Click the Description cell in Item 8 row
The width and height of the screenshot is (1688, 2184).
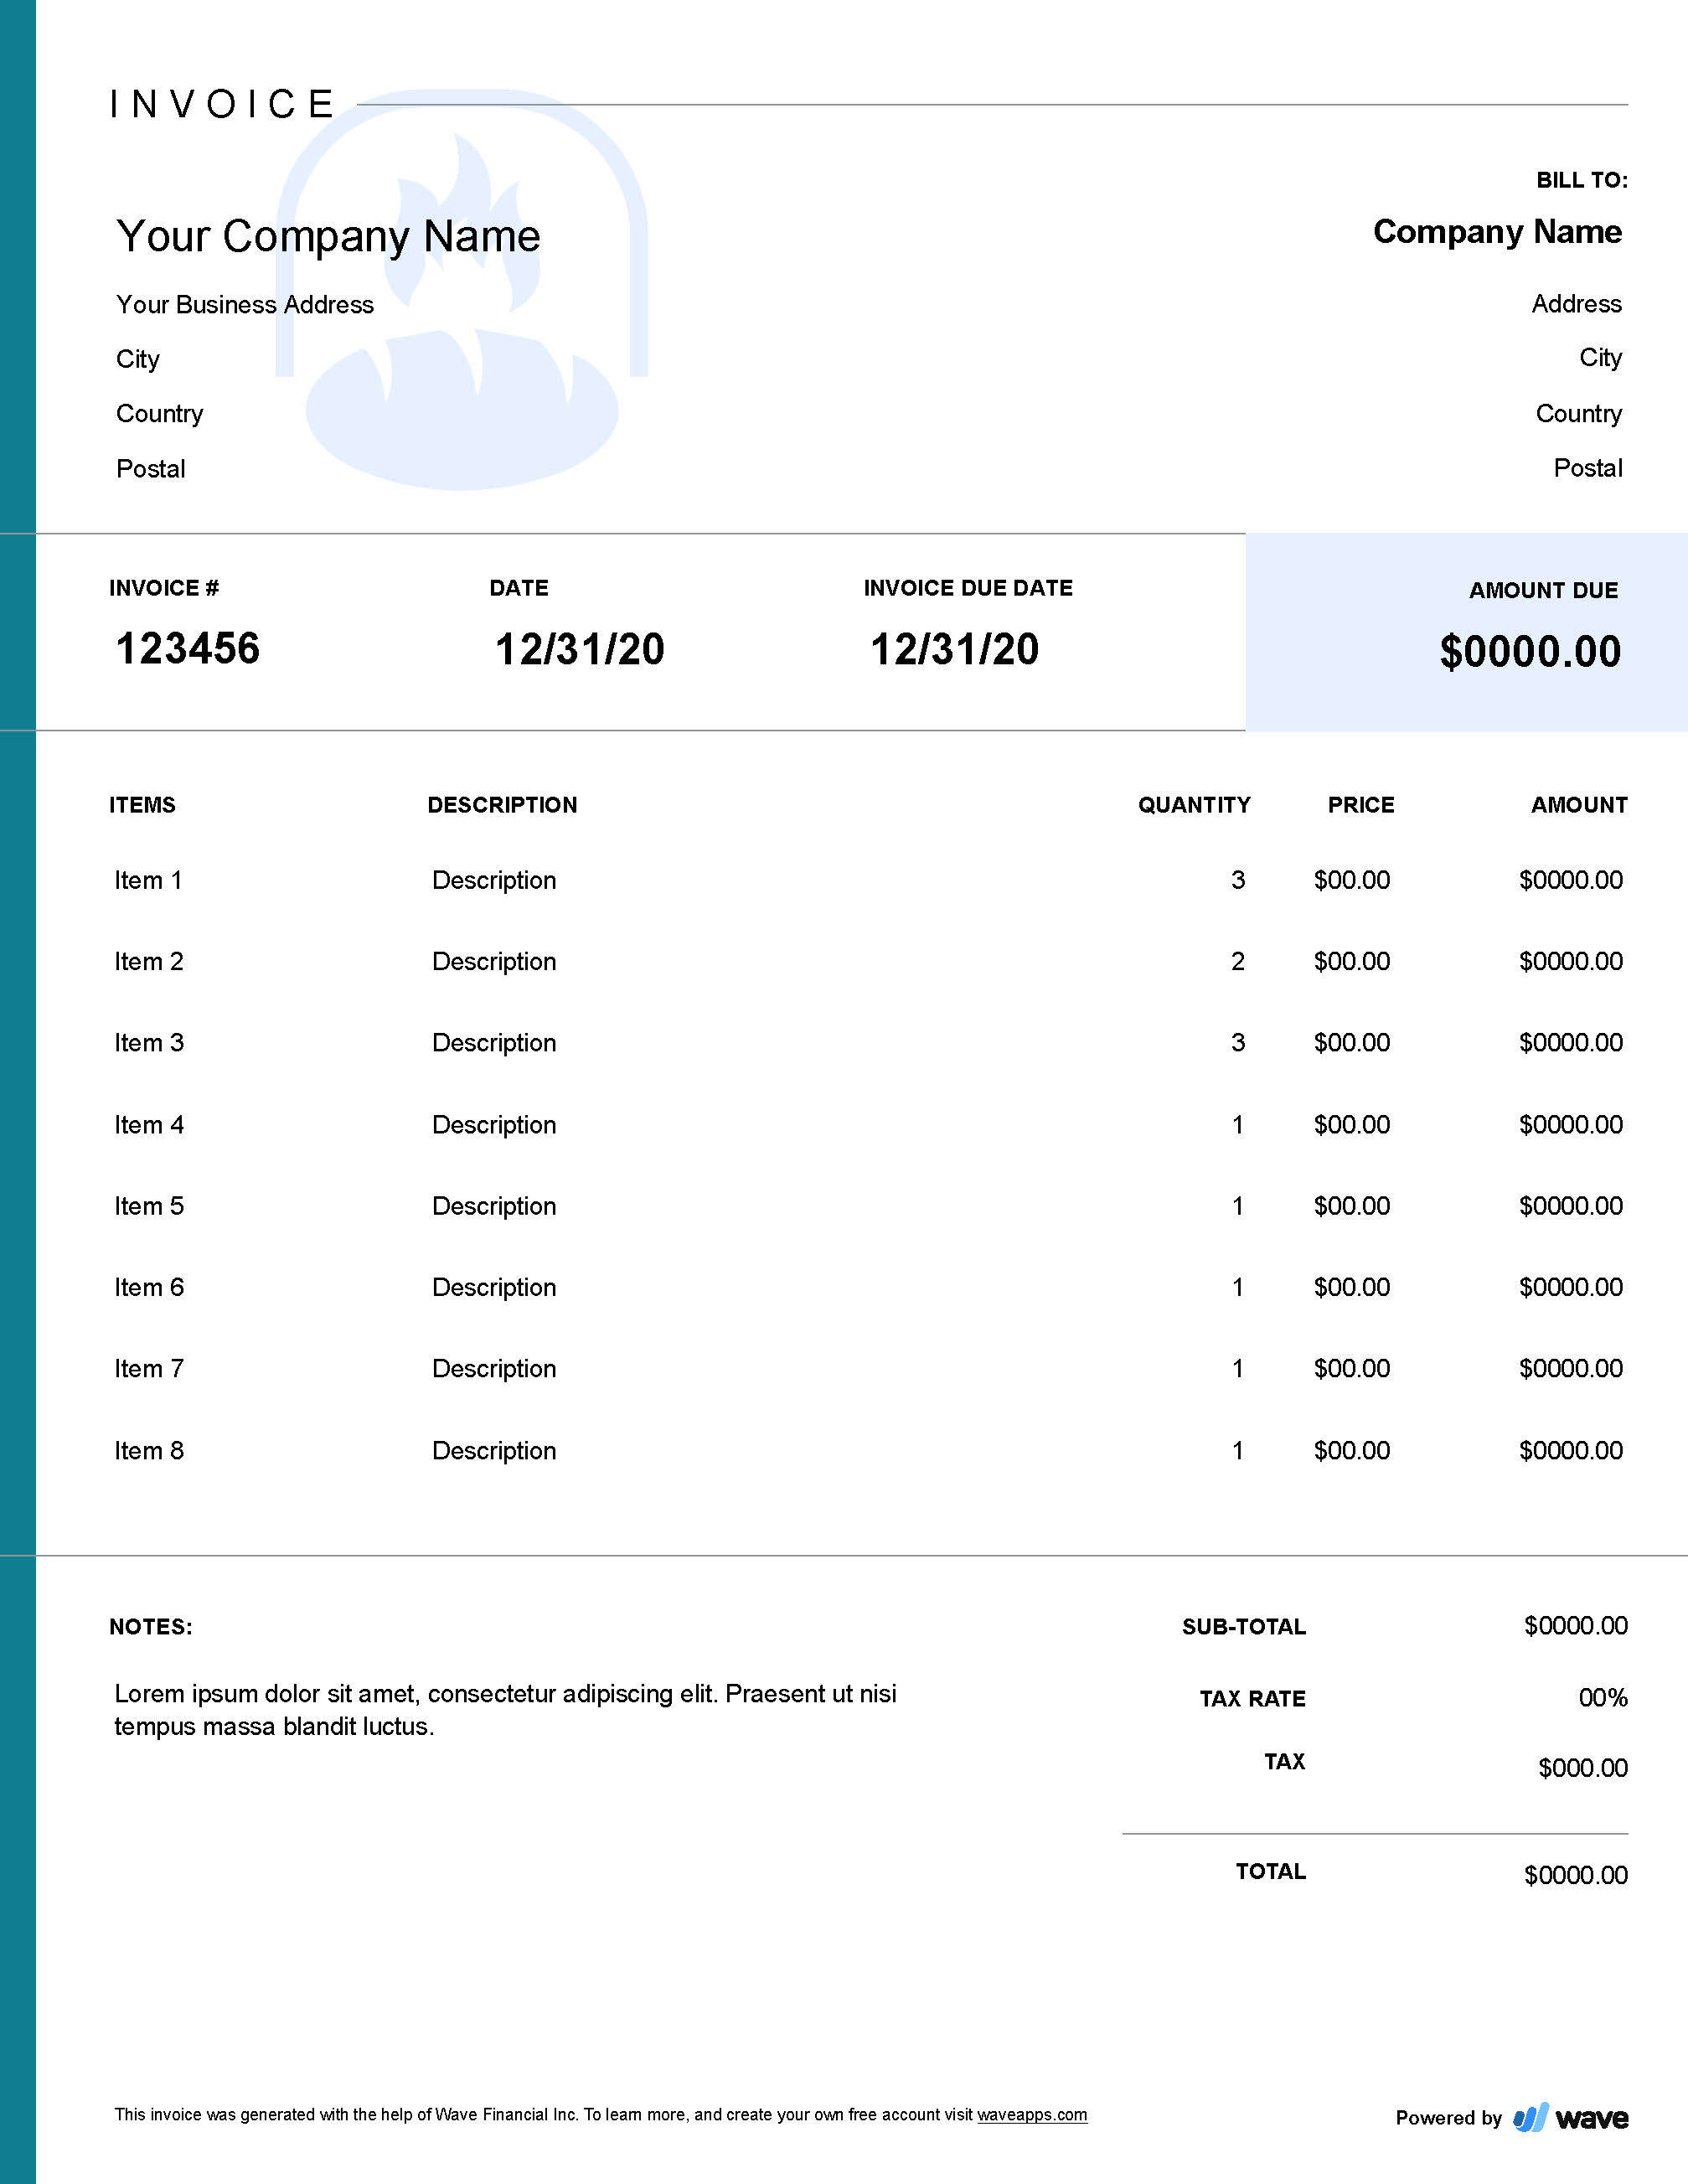pos(494,1450)
